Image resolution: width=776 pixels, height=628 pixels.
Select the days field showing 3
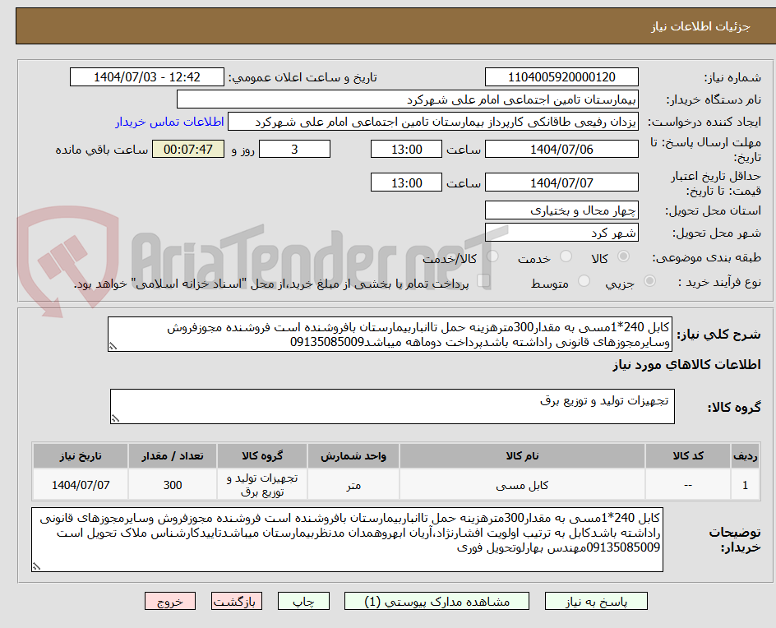(294, 149)
